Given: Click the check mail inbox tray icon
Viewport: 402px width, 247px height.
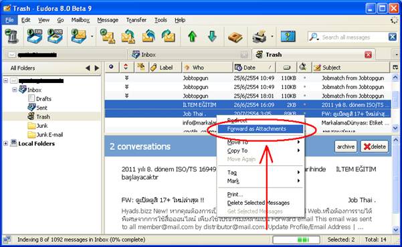Looking at the screenshot, I should pos(35,36).
